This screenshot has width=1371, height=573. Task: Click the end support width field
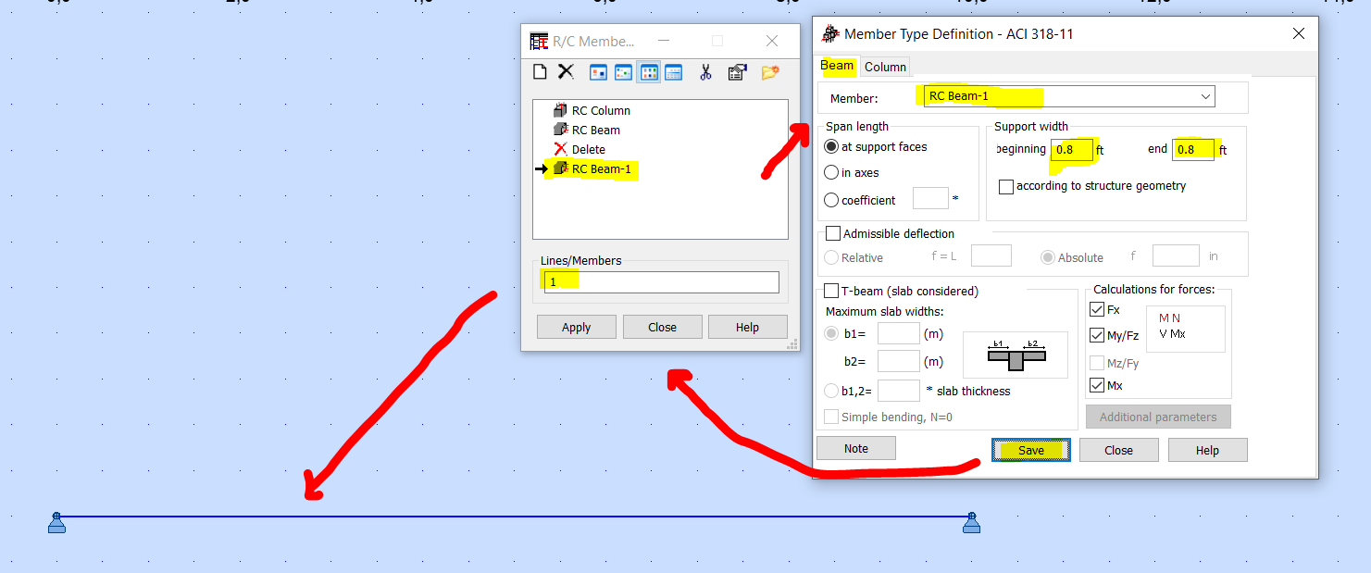1193,149
